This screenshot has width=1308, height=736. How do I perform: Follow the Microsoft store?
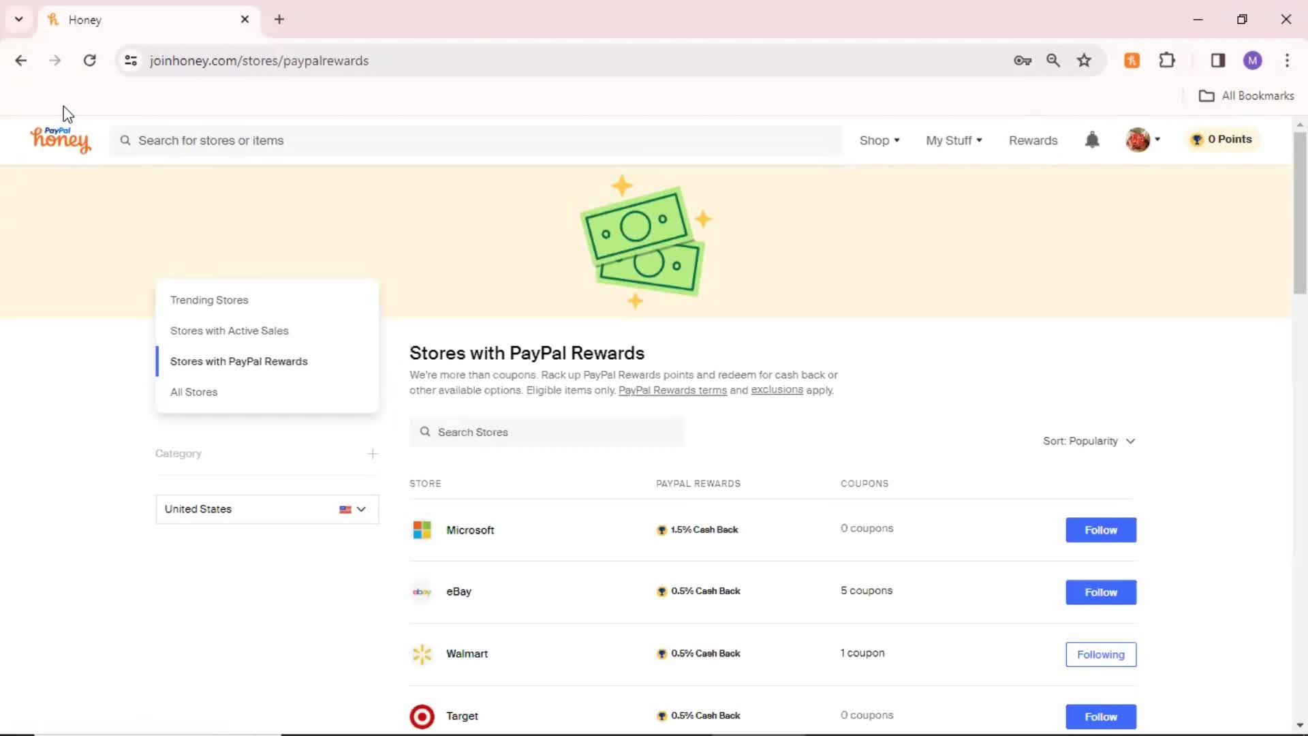coord(1101,530)
